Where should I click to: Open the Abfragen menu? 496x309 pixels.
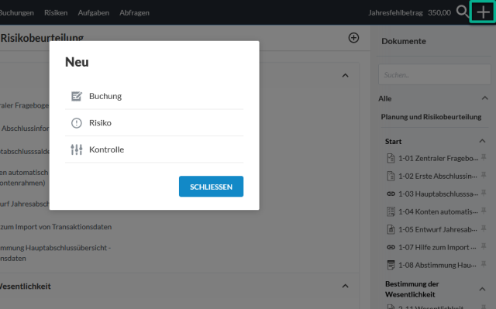[x=134, y=12]
